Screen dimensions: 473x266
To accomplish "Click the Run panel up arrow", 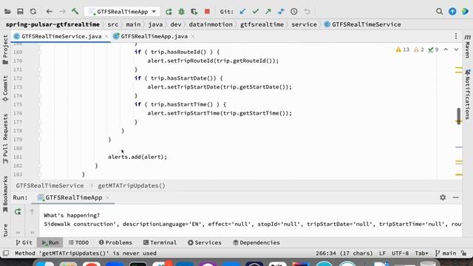I will (32, 212).
